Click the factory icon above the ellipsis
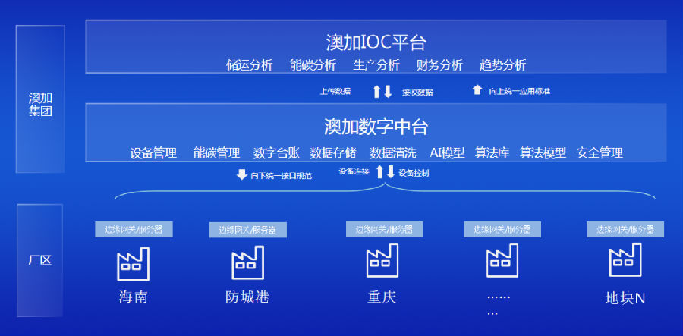Image resolution: width=683 pixels, height=336 pixels. coord(502,261)
